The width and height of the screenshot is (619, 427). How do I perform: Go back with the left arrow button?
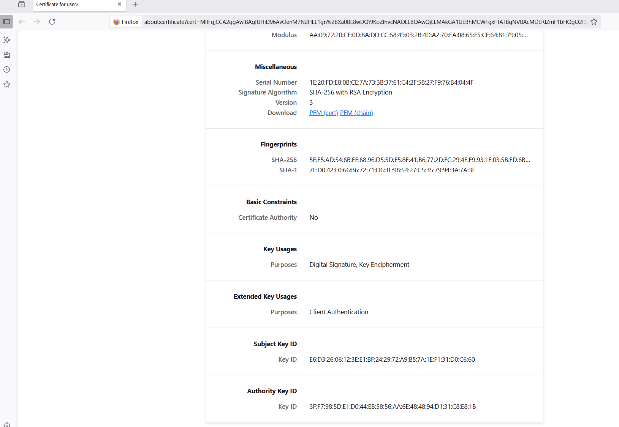(x=22, y=22)
